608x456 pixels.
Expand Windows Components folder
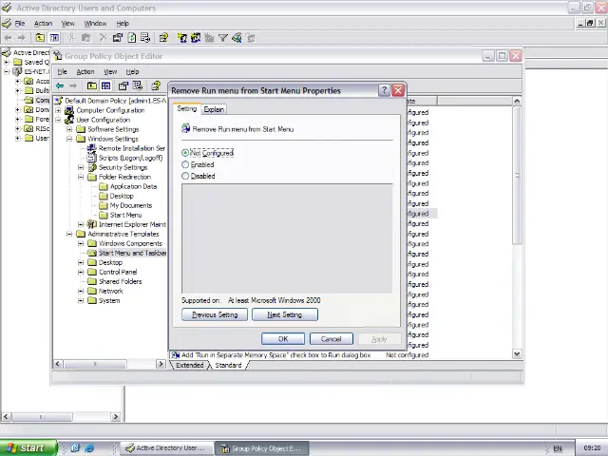pos(81,243)
